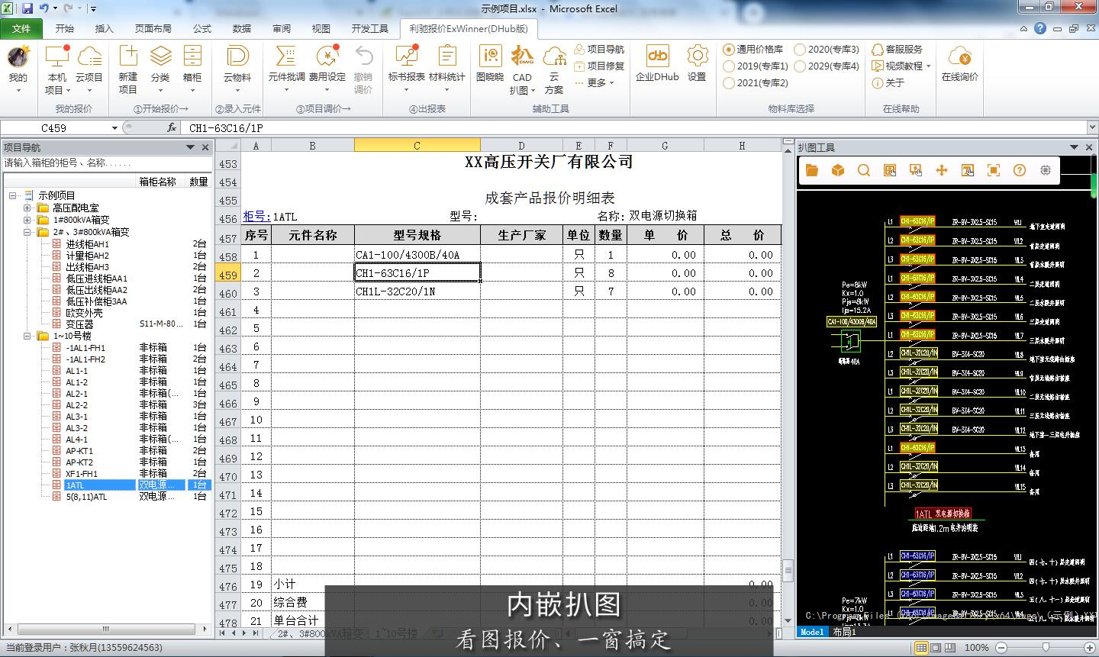
Task: Open the 云项目 cloud project button
Action: (x=89, y=69)
